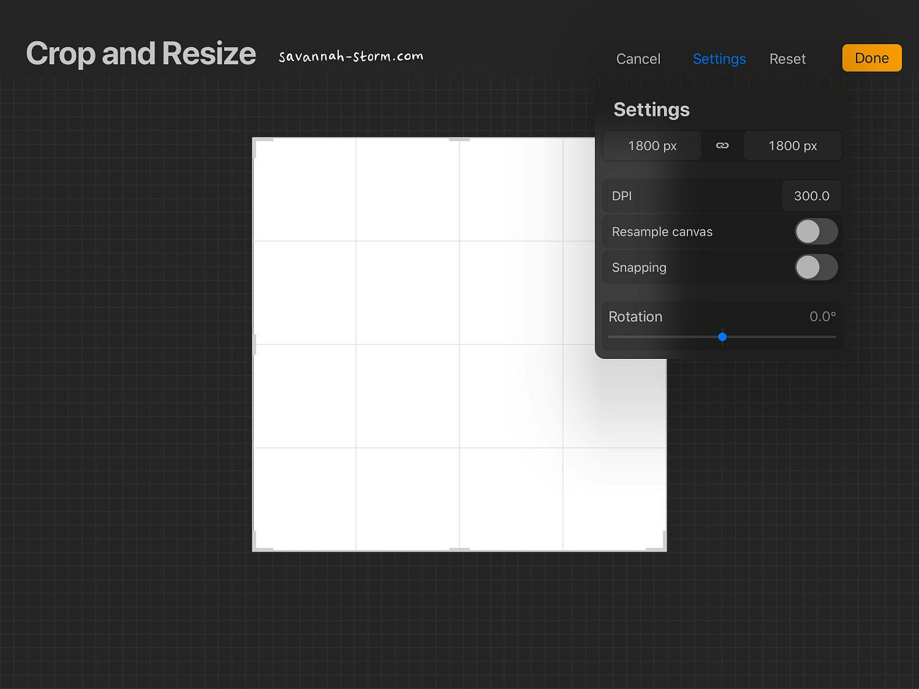Select the top-center crop handle
Screen dimensions: 919x689
(x=459, y=139)
